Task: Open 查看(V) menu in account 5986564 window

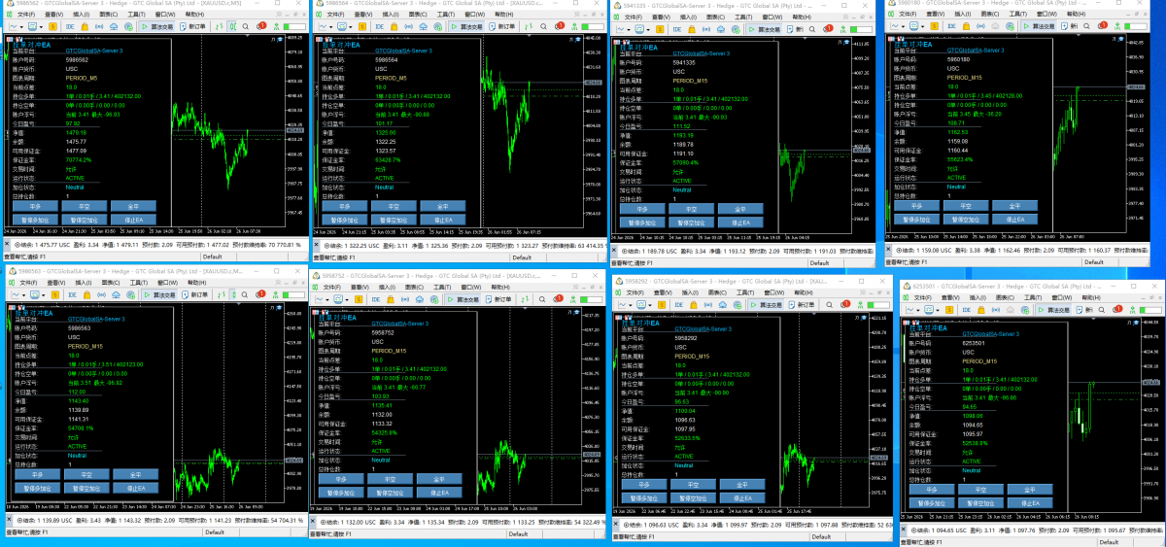Action: click(363, 15)
